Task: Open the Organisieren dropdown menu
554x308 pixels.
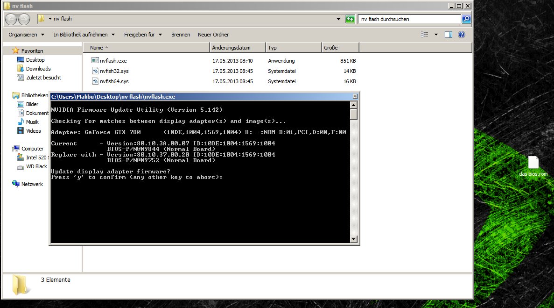Action: click(x=27, y=35)
